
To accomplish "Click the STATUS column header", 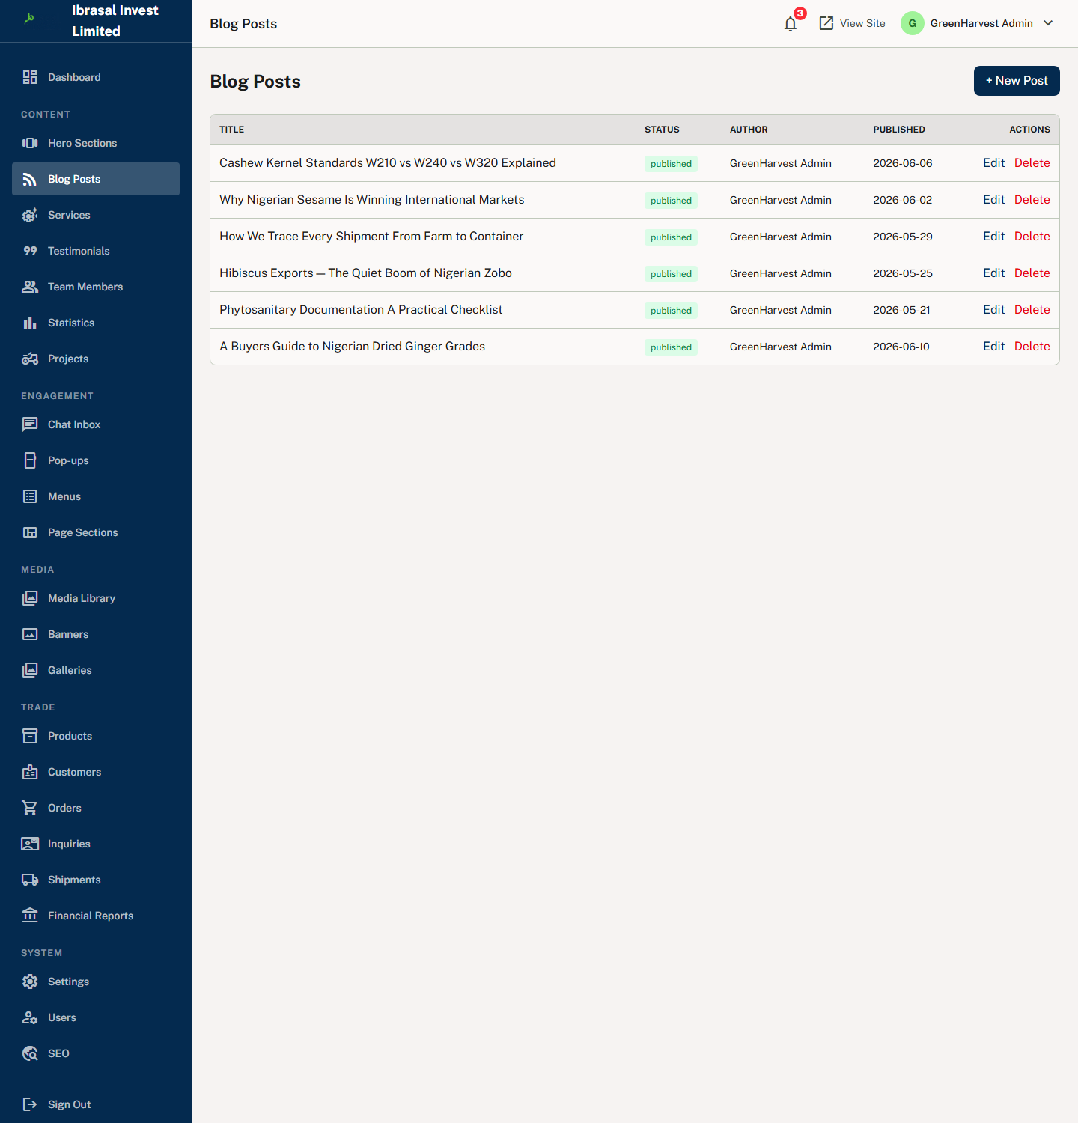I will click(662, 130).
